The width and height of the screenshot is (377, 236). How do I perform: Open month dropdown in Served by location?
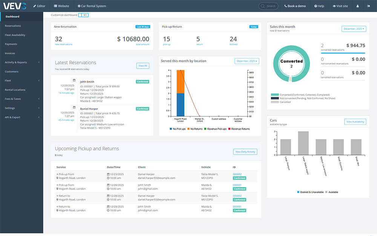(247, 61)
